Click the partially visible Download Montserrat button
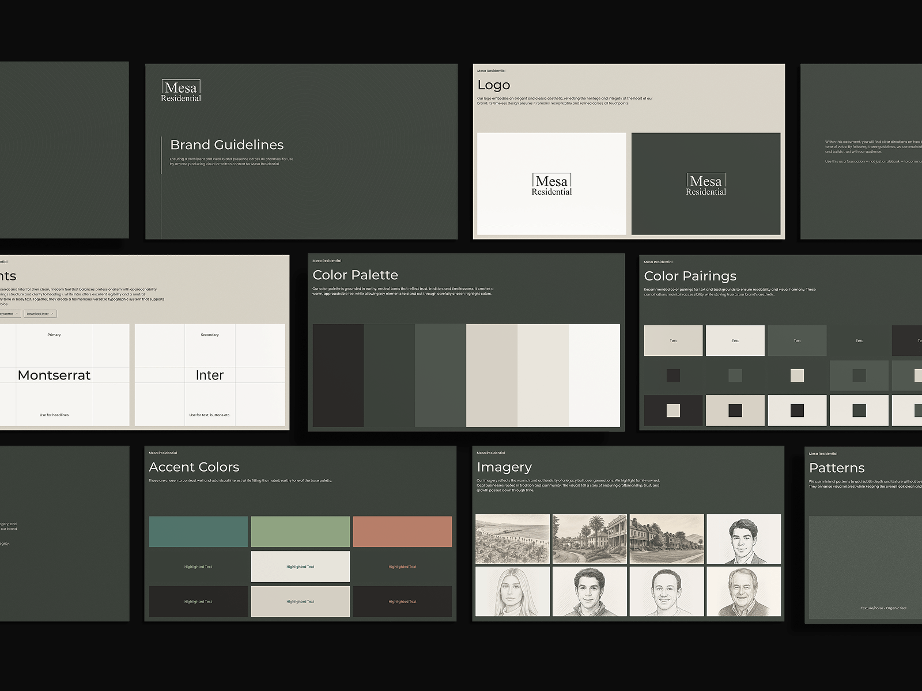The height and width of the screenshot is (691, 922). tap(9, 314)
